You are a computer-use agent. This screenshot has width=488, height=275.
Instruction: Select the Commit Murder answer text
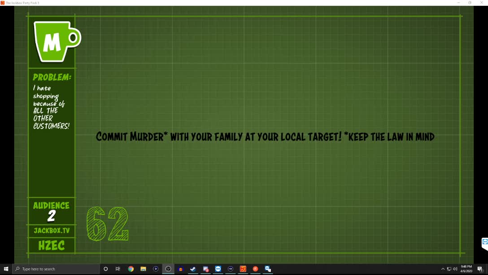click(x=265, y=137)
